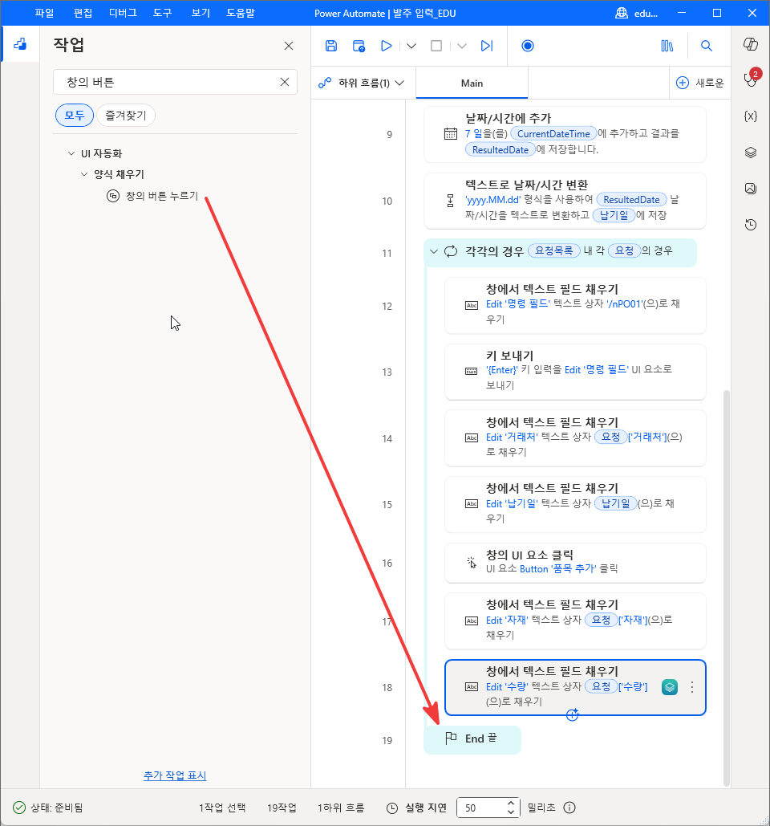The image size is (770, 826).
Task: Clear the '창의 버튼' search text
Action: 285,82
